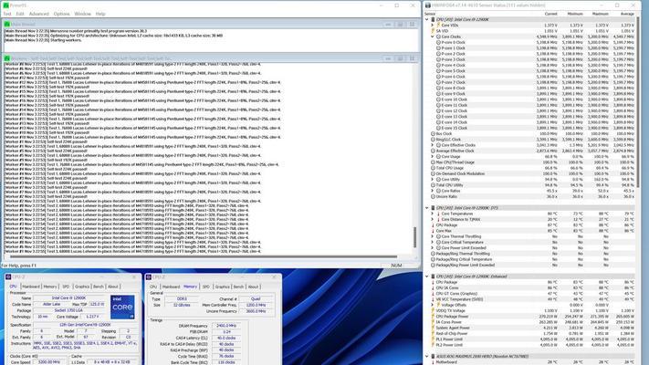The width and height of the screenshot is (649, 365).
Task: Open the Test menu in Prime95
Action: point(7,14)
